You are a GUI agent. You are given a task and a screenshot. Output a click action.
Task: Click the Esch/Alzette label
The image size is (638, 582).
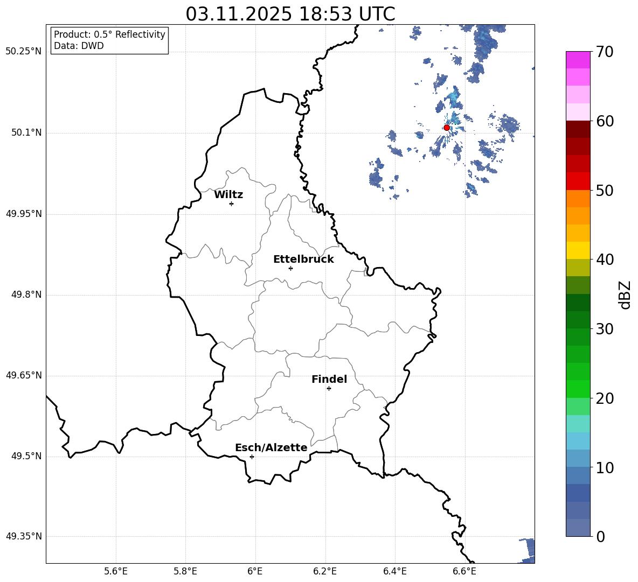pyautogui.click(x=271, y=447)
